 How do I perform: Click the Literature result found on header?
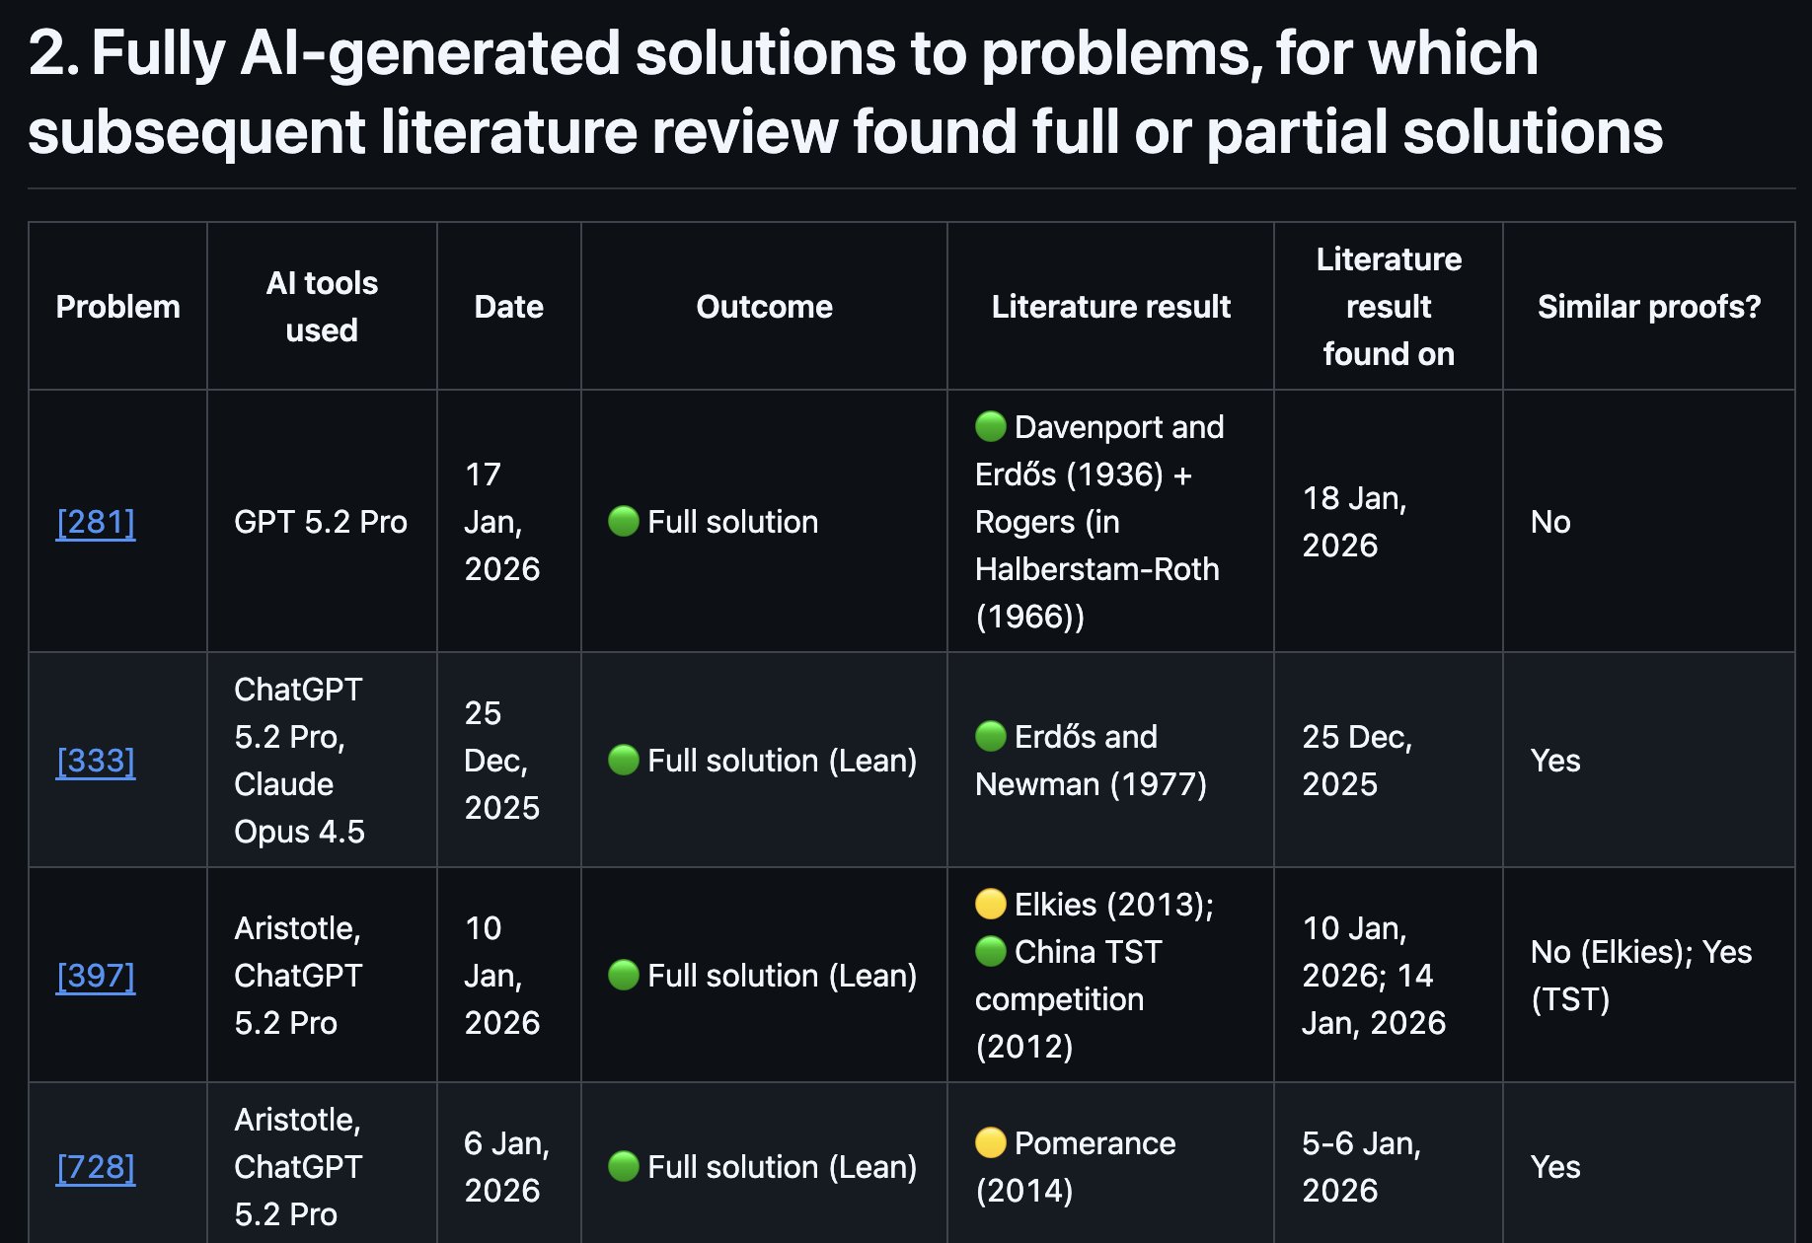[1389, 307]
